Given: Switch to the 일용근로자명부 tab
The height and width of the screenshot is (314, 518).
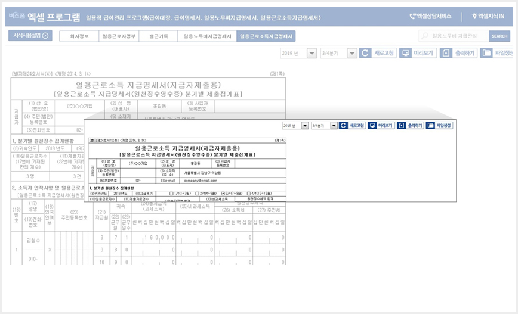Looking at the screenshot, I should point(119,36).
